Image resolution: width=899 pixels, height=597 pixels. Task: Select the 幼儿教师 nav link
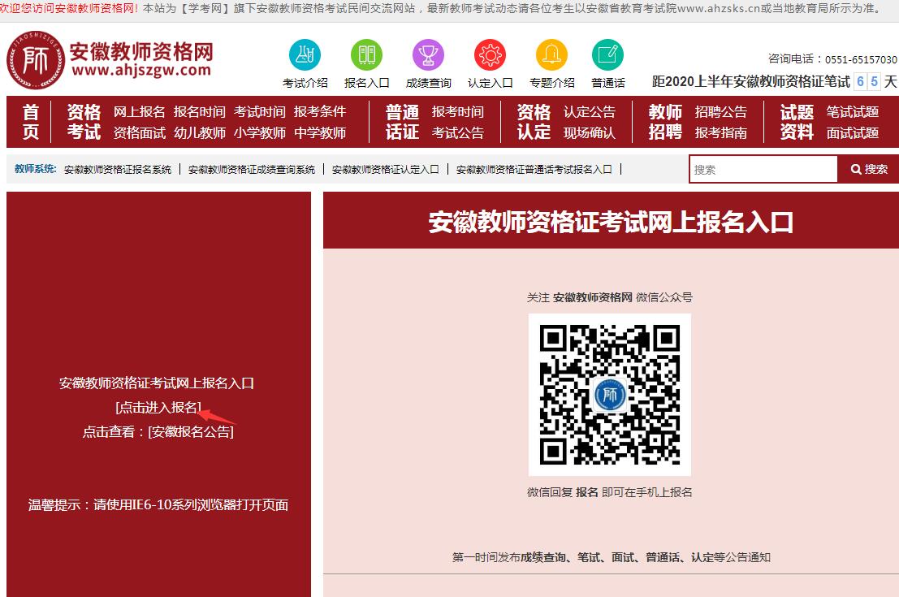pos(200,132)
